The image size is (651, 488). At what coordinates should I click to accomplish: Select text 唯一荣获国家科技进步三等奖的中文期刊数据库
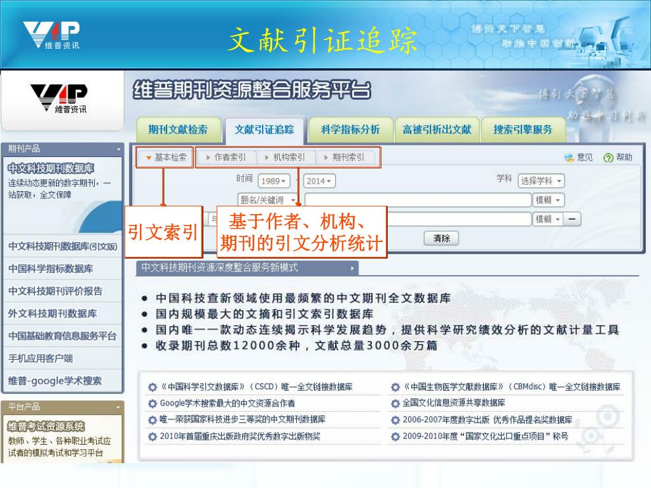(x=242, y=419)
